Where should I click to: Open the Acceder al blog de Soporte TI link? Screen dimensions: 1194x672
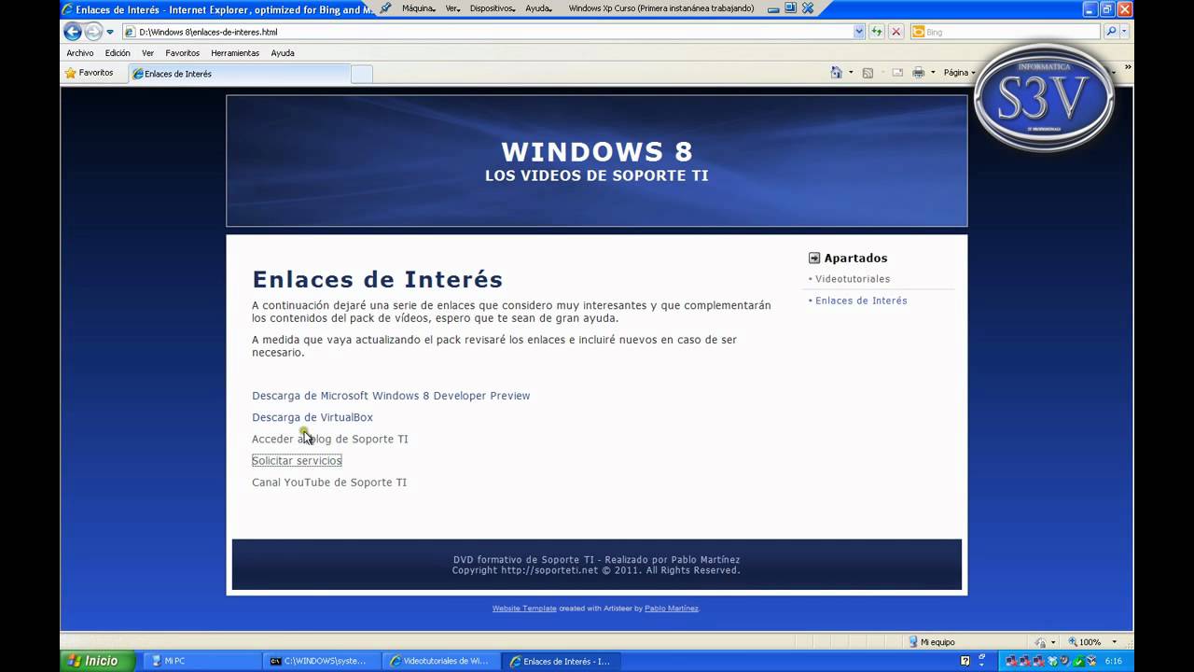point(330,439)
